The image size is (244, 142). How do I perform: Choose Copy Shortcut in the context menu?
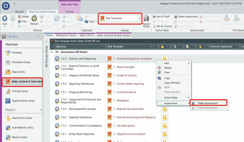[174, 83]
